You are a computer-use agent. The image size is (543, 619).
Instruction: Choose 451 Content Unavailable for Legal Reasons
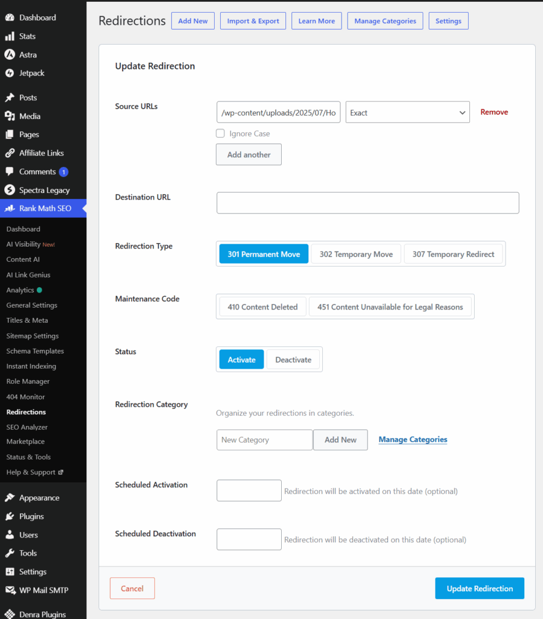[x=390, y=306]
